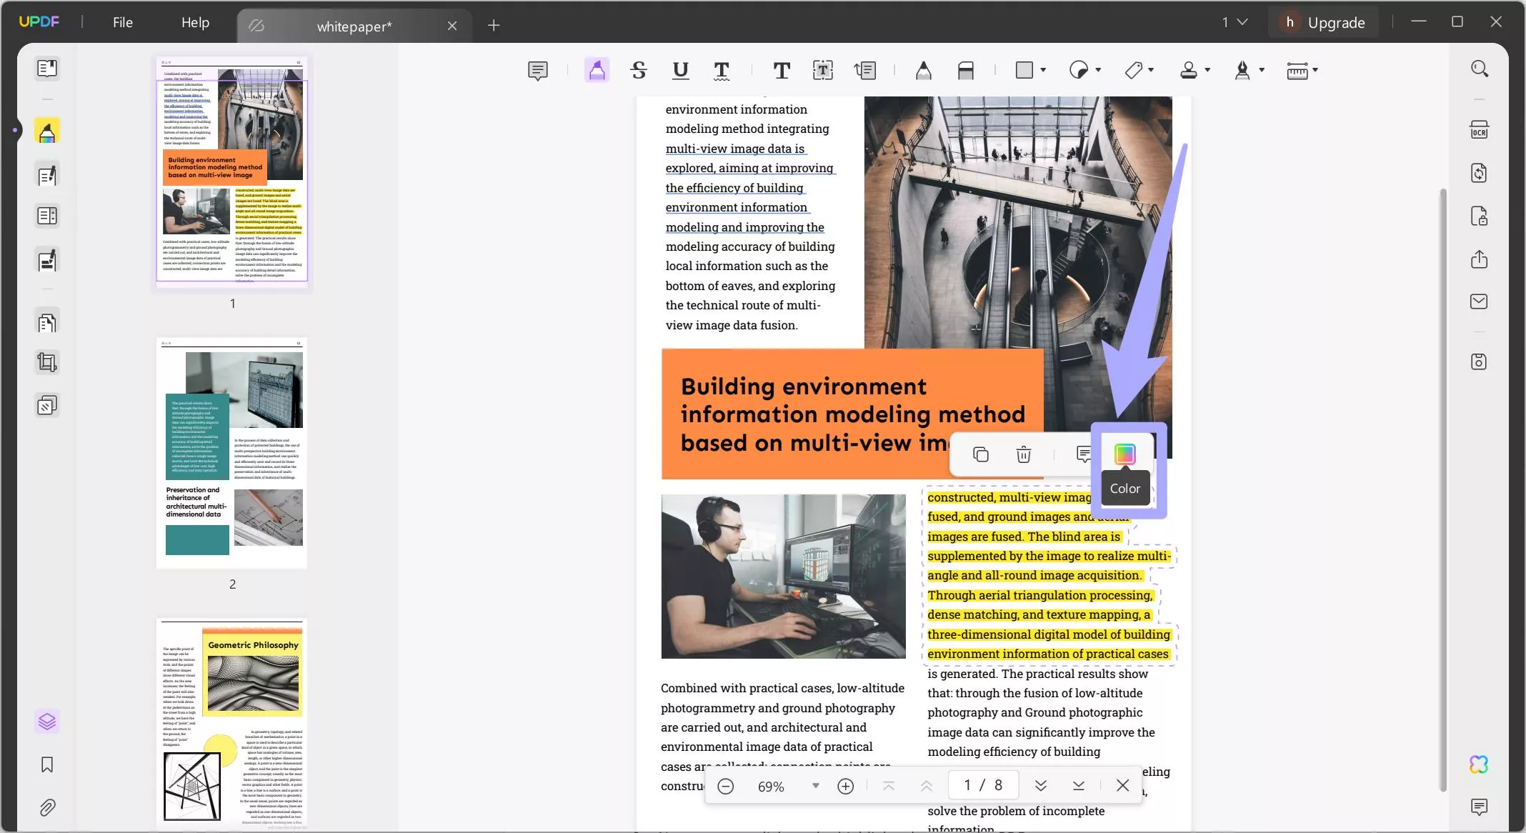Select page 2 thumbnail

(231, 453)
